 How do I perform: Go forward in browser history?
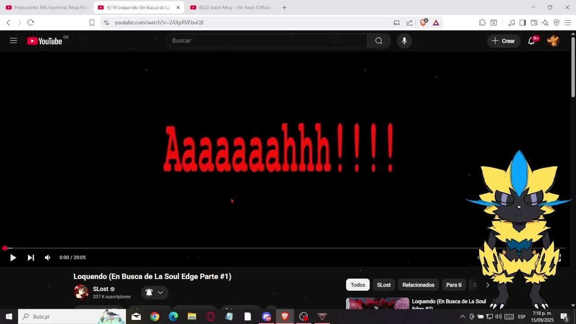[x=19, y=22]
